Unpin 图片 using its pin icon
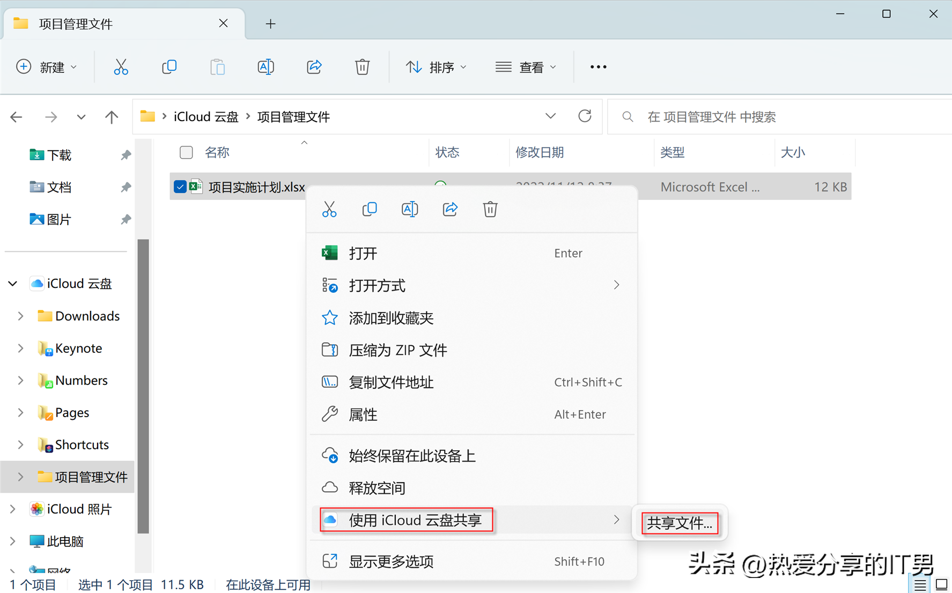 [x=126, y=219]
